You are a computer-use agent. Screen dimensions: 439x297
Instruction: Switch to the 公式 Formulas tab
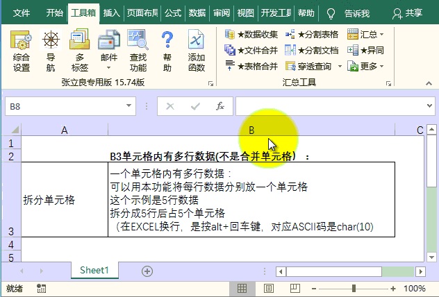coord(173,12)
